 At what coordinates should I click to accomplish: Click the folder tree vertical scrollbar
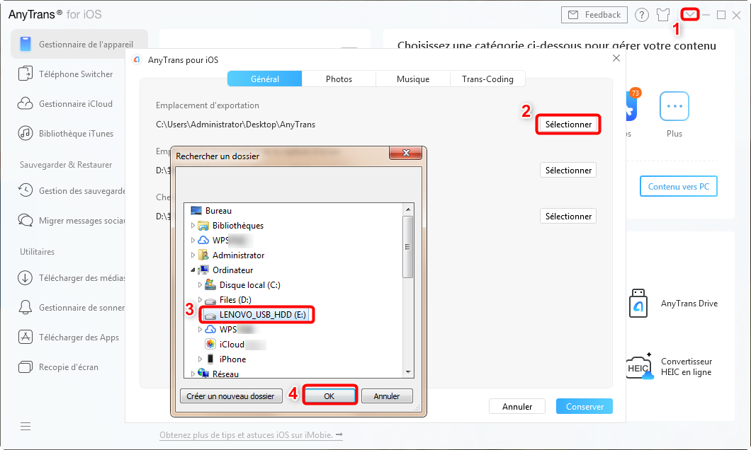click(x=408, y=248)
